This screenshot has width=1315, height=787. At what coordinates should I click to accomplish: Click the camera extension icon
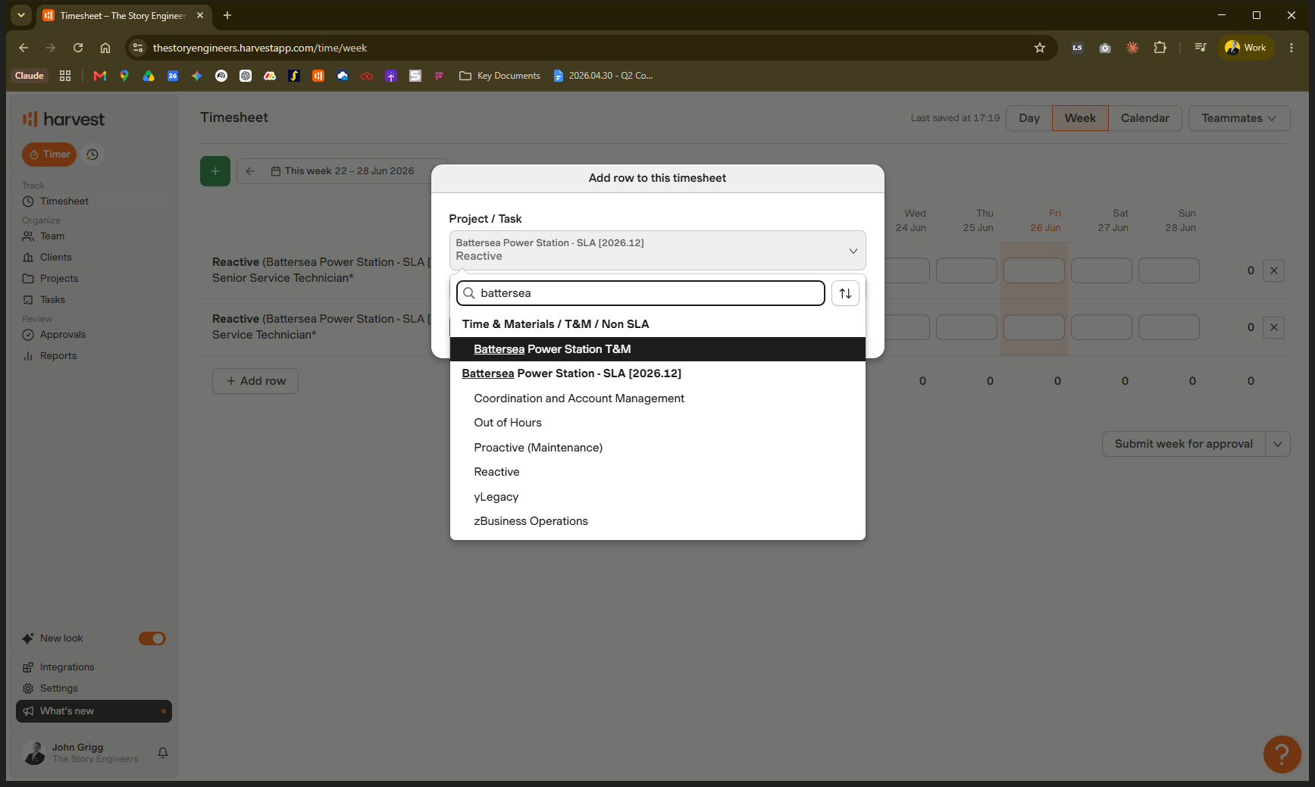pyautogui.click(x=1105, y=48)
